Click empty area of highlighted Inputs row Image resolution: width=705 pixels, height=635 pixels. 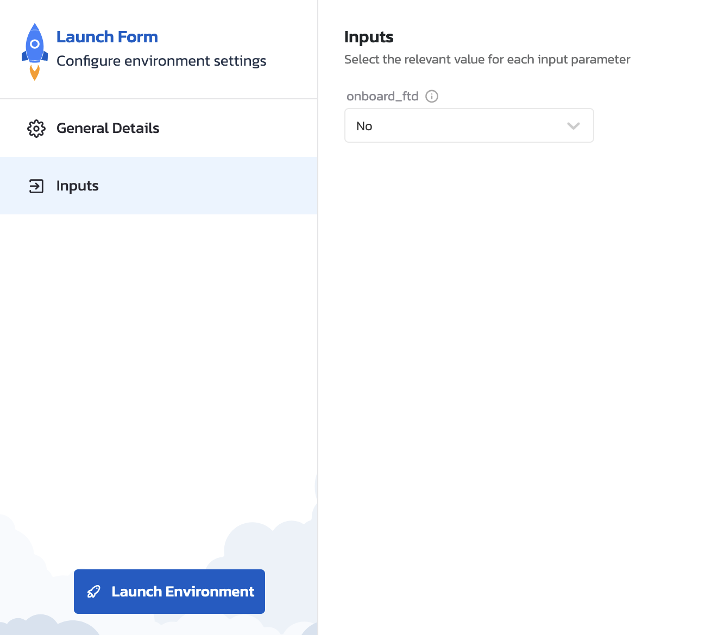click(x=217, y=186)
